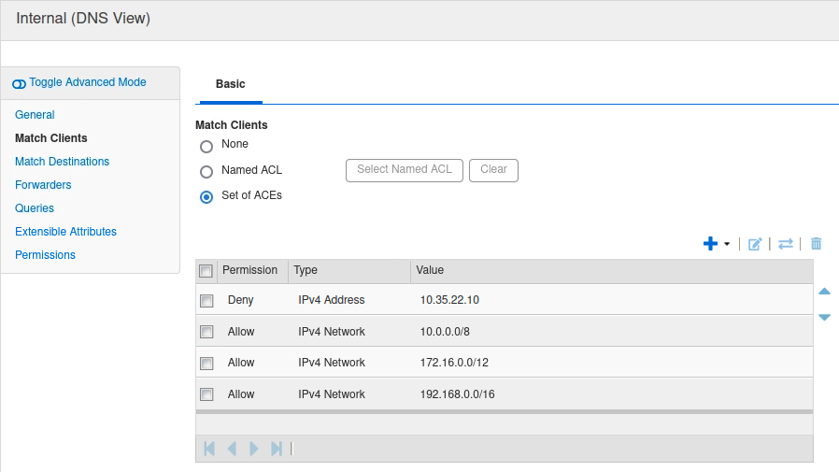The height and width of the screenshot is (472, 839).
Task: Open the Match Destinations section
Action: [x=62, y=162]
